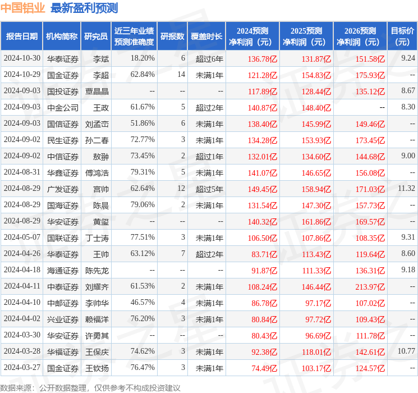Click the 136.78亿 profit forecast
Viewport: 418px width, 393px height.
pos(263,59)
